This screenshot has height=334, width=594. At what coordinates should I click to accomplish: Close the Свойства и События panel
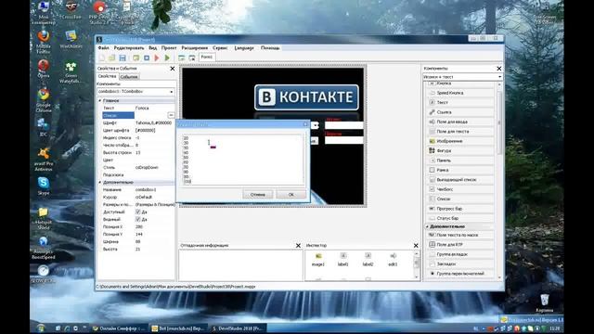(173, 69)
